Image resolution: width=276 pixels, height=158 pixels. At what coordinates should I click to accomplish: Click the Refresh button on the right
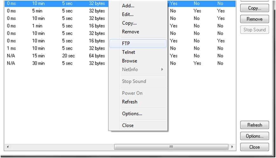click(x=254, y=125)
